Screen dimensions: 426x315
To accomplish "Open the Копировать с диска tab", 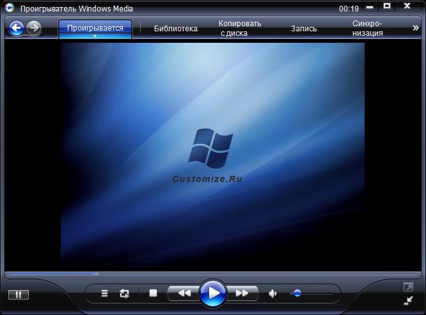I will pos(240,28).
